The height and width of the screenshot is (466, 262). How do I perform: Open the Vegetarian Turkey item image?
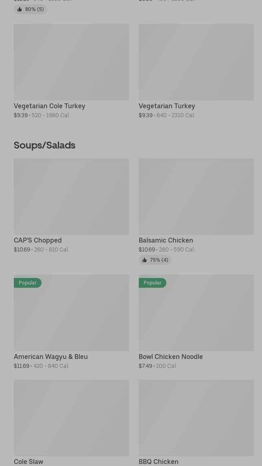click(x=196, y=62)
